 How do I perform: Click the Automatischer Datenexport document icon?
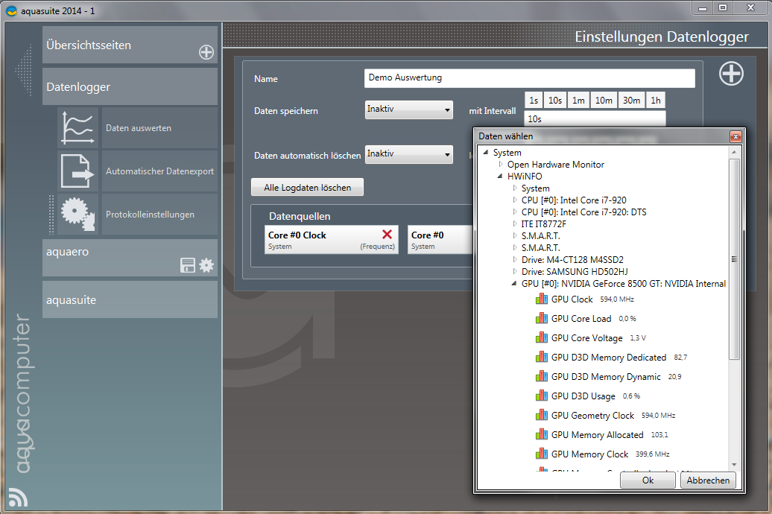click(x=78, y=171)
